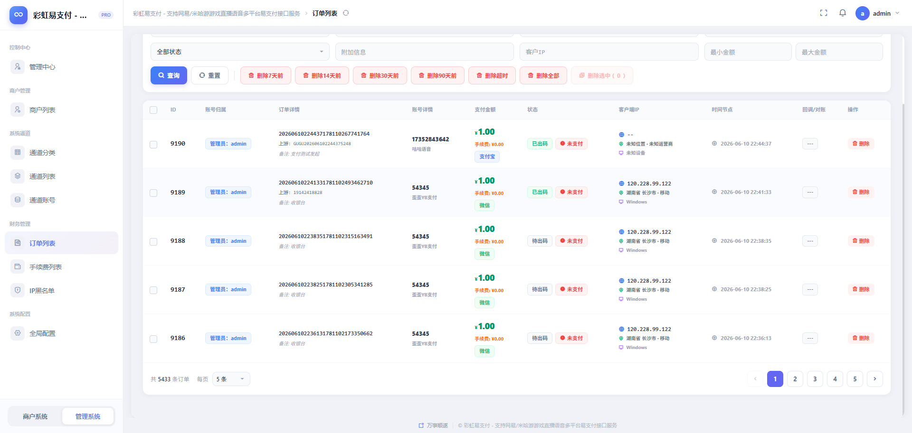Click the time icon in row 9190

[x=714, y=143]
